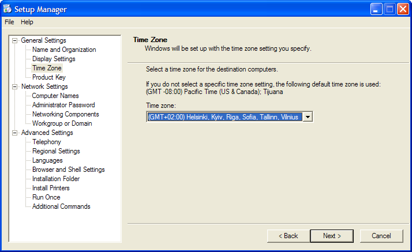Viewport: 412px width, 252px height.
Task: Go to Installation Folder page
Action: pos(56,179)
